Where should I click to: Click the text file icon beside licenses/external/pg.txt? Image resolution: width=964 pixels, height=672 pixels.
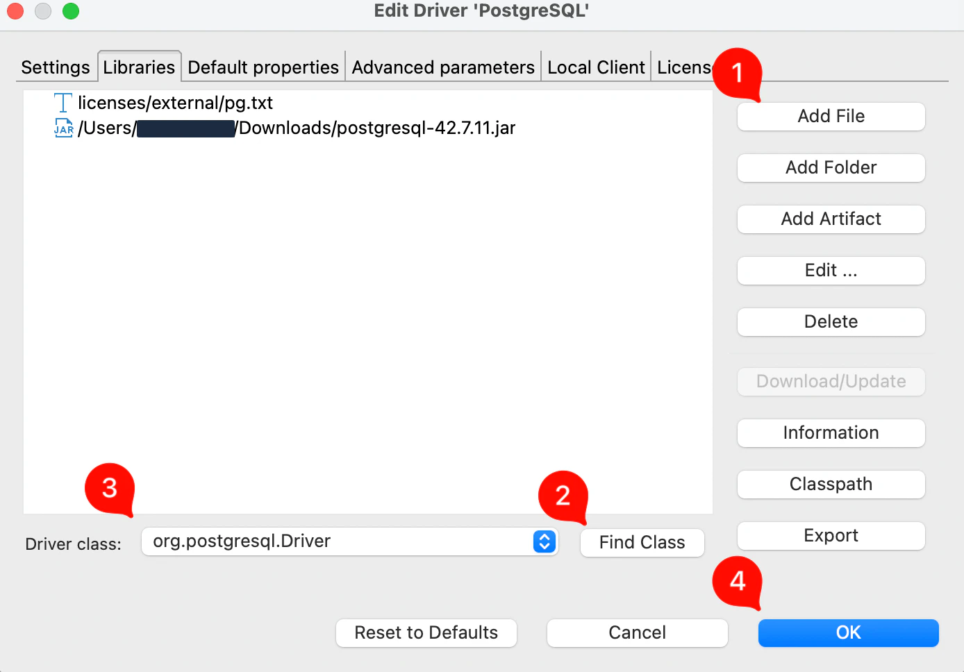[63, 103]
